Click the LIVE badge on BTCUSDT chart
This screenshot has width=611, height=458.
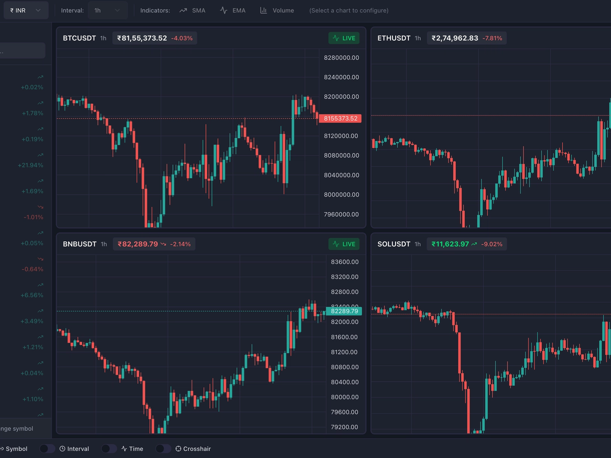click(x=344, y=38)
